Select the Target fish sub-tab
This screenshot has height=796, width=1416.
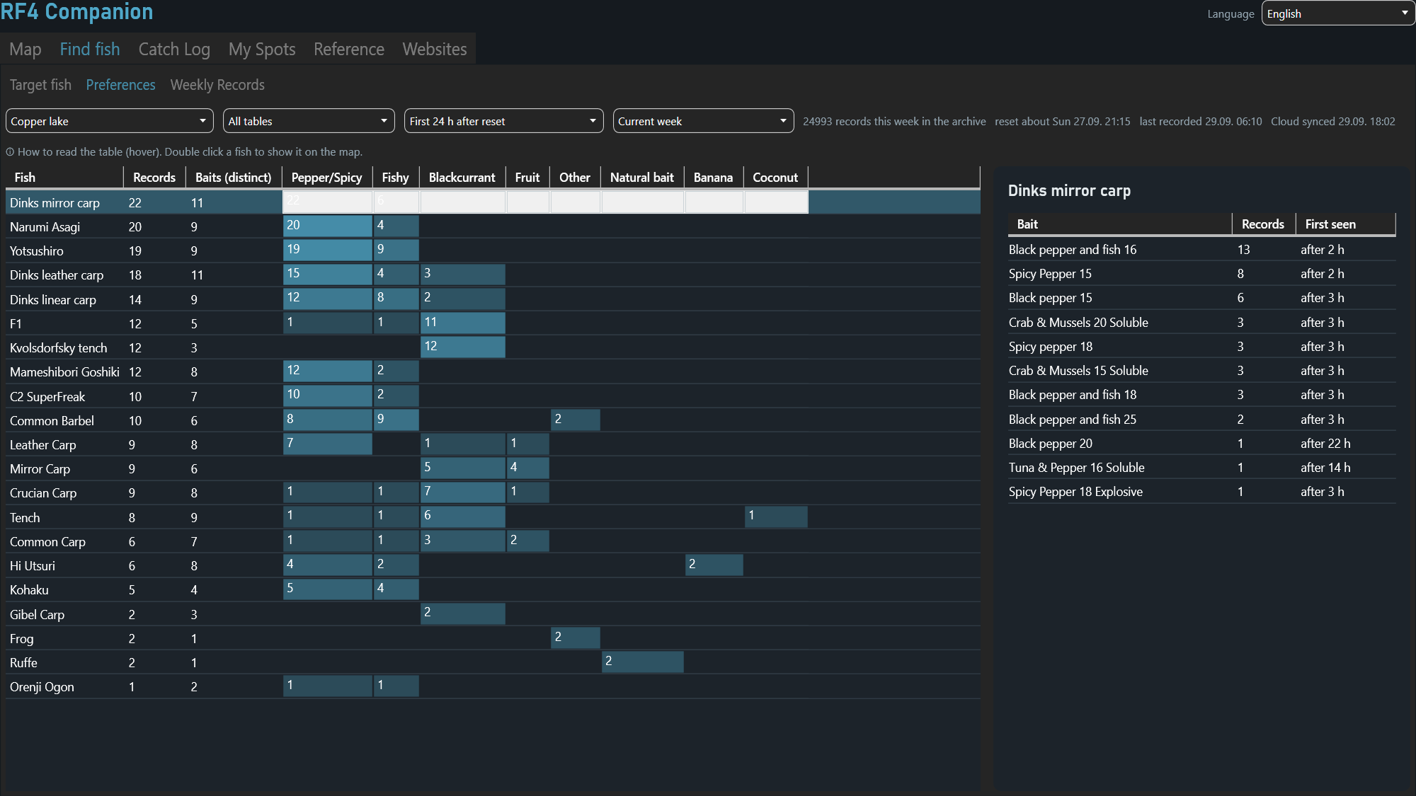(40, 85)
